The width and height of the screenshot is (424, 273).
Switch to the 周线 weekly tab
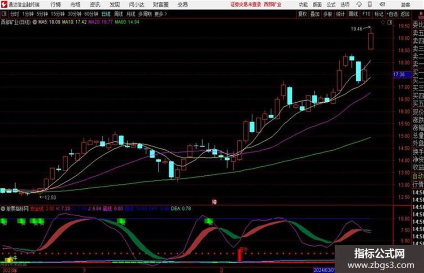coord(118,14)
